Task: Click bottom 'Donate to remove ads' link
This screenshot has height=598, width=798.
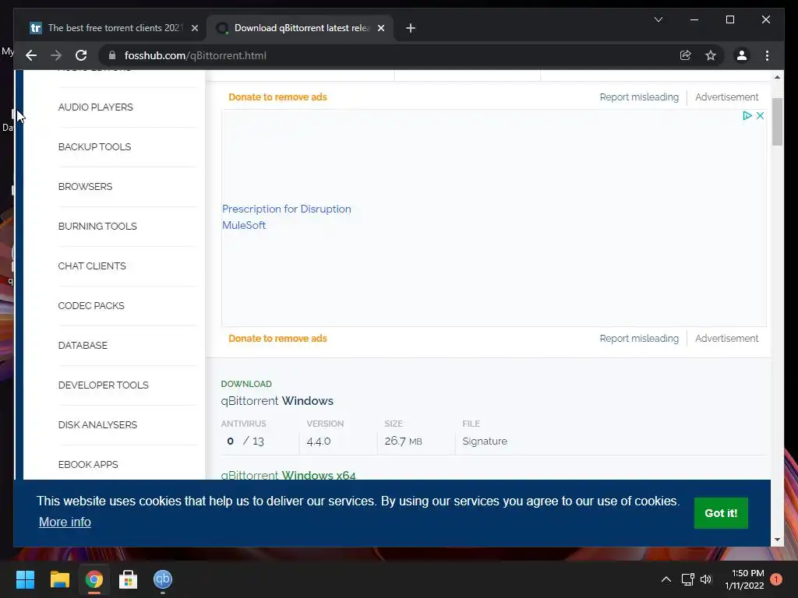Action: [x=277, y=339]
